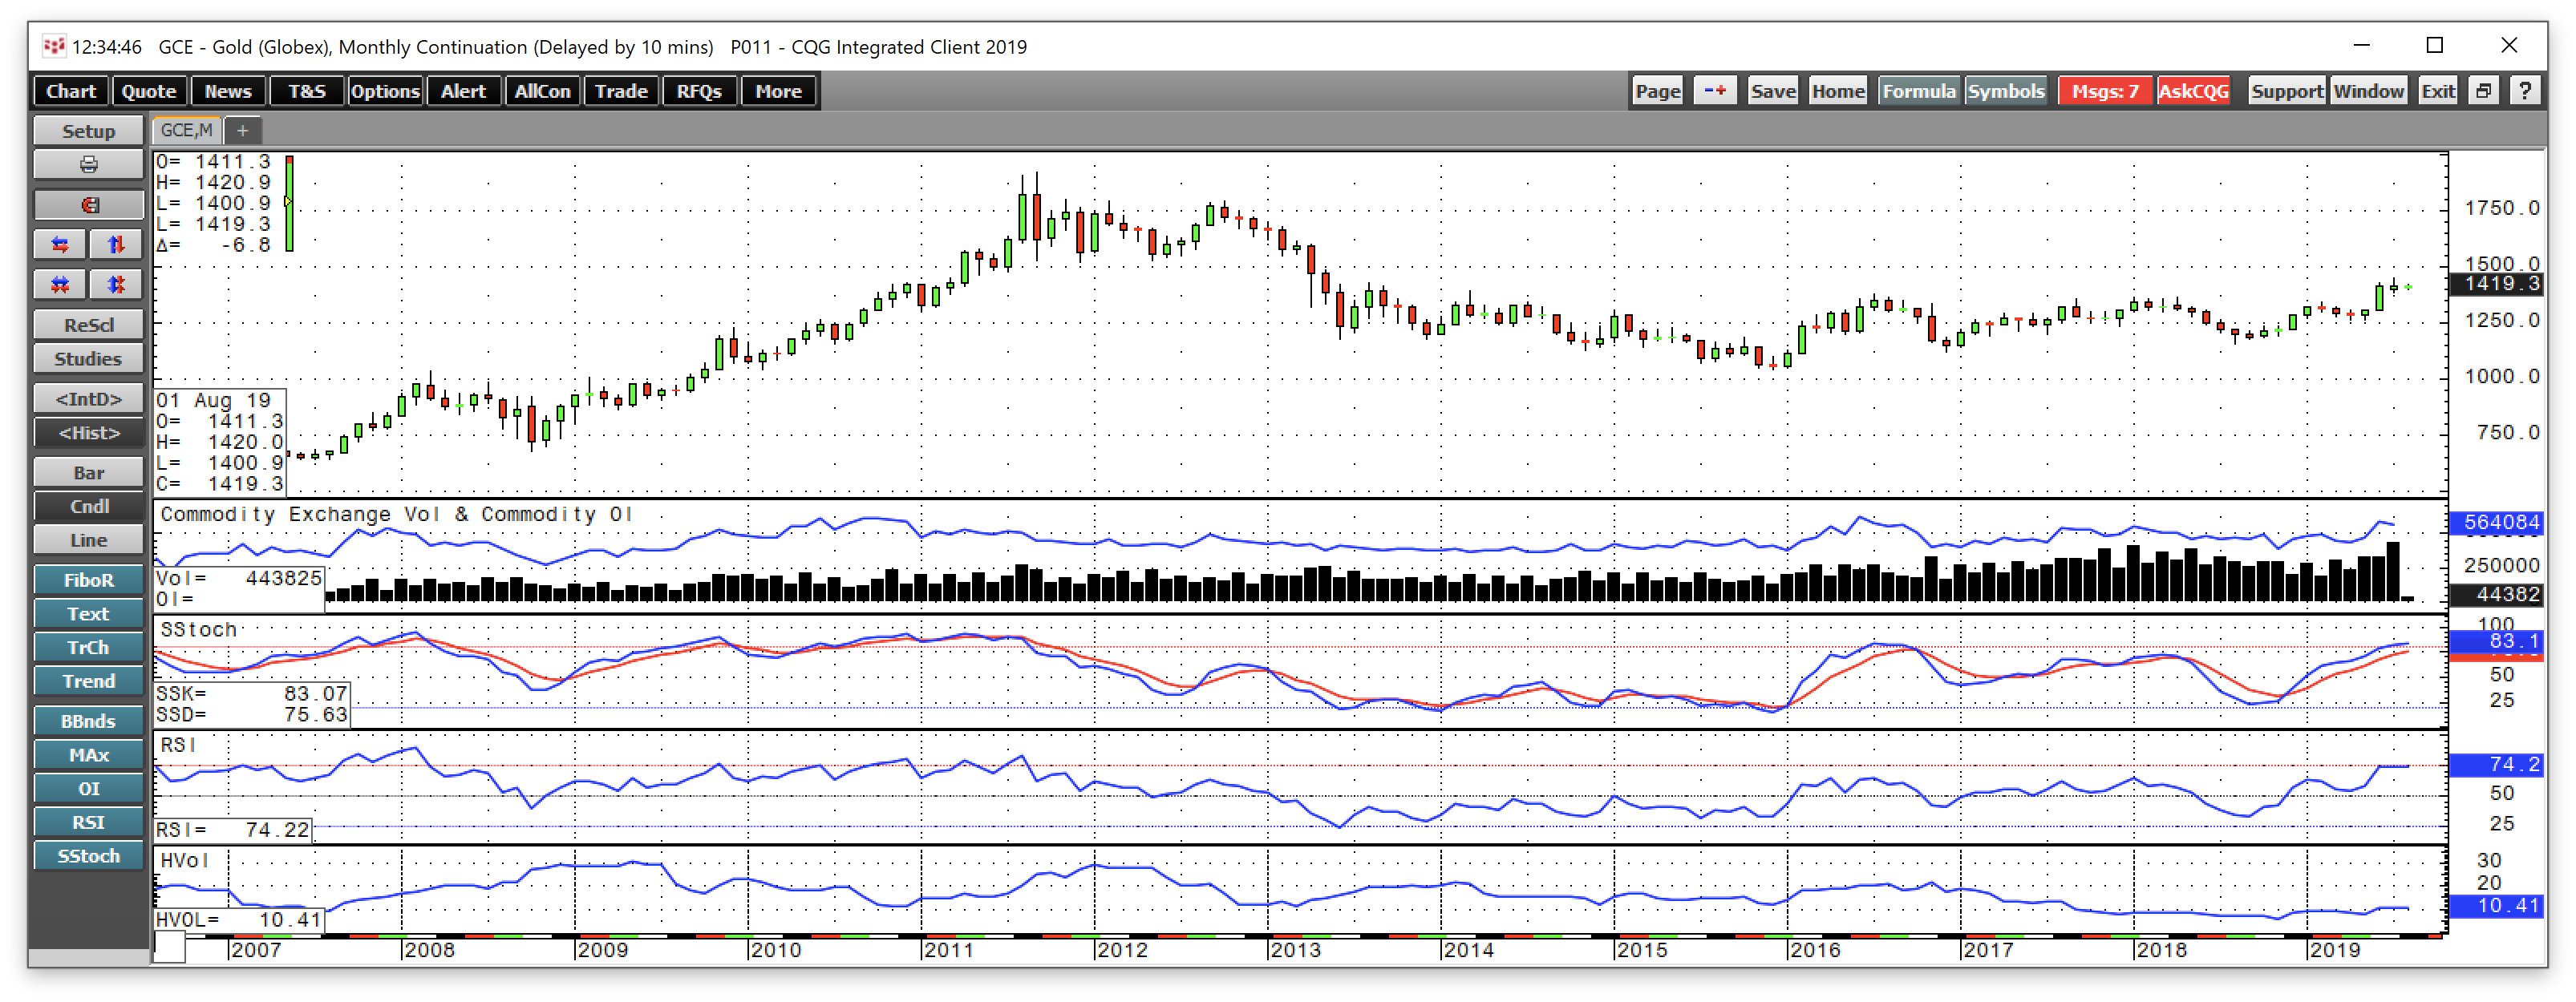Toggle the BBnds study

(x=88, y=721)
